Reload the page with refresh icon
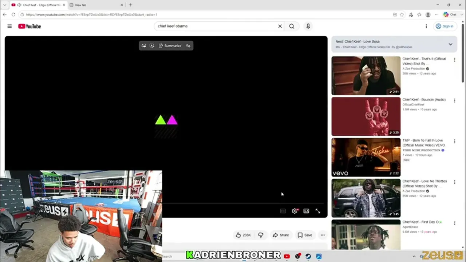 point(13,15)
